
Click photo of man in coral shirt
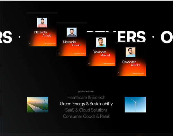coord(42,23)
